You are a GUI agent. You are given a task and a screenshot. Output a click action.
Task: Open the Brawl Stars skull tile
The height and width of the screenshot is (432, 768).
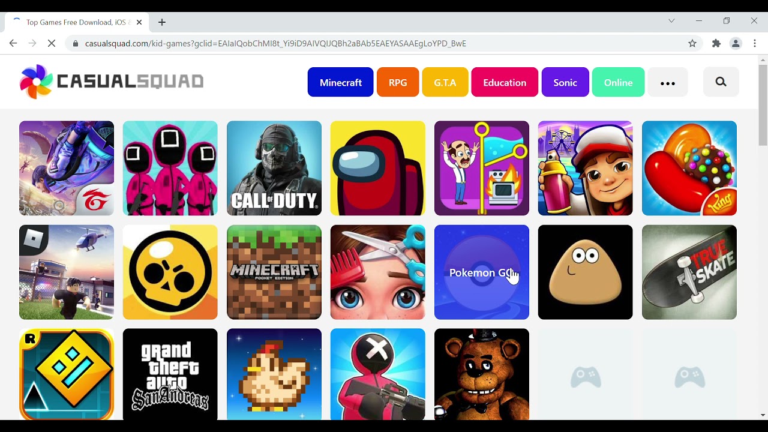pos(170,272)
